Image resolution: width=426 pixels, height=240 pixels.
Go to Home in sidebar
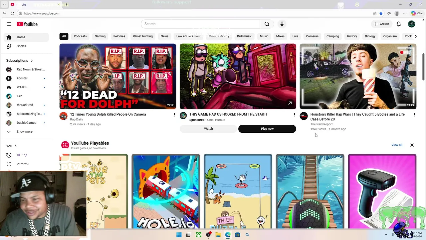(26, 37)
